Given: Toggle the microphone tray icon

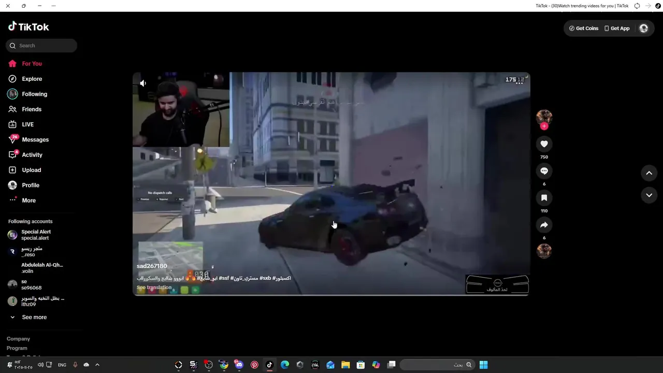Looking at the screenshot, I should pos(75,365).
